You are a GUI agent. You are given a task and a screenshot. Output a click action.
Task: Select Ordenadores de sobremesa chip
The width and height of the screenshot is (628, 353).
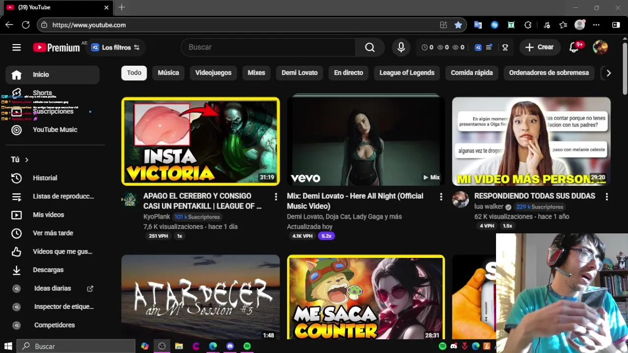click(x=549, y=73)
